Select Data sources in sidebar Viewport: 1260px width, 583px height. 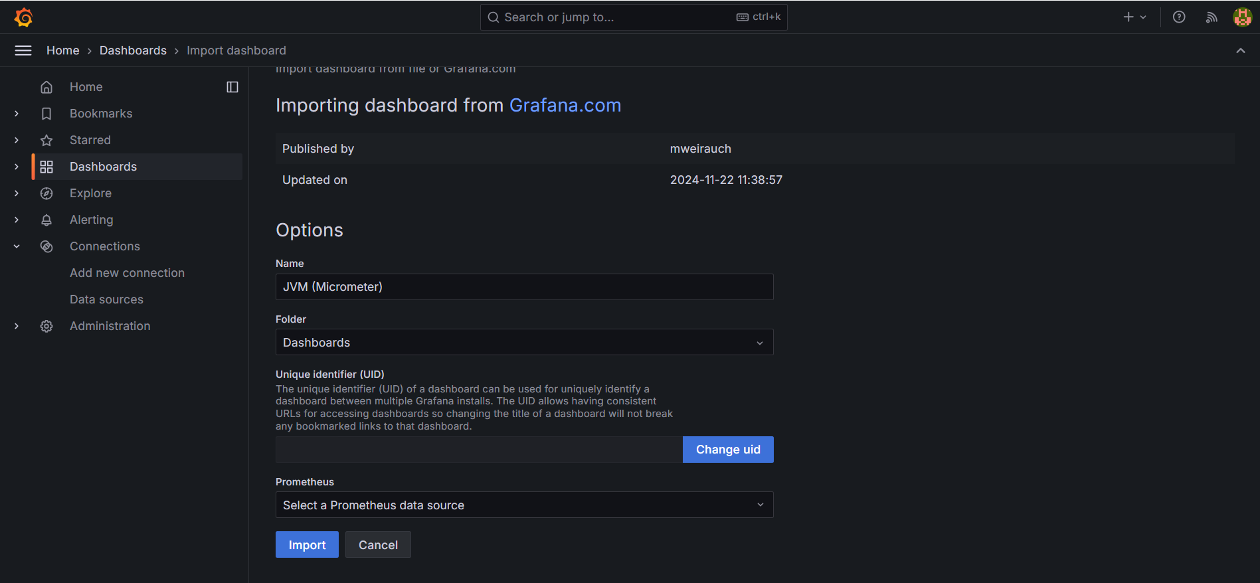[106, 299]
